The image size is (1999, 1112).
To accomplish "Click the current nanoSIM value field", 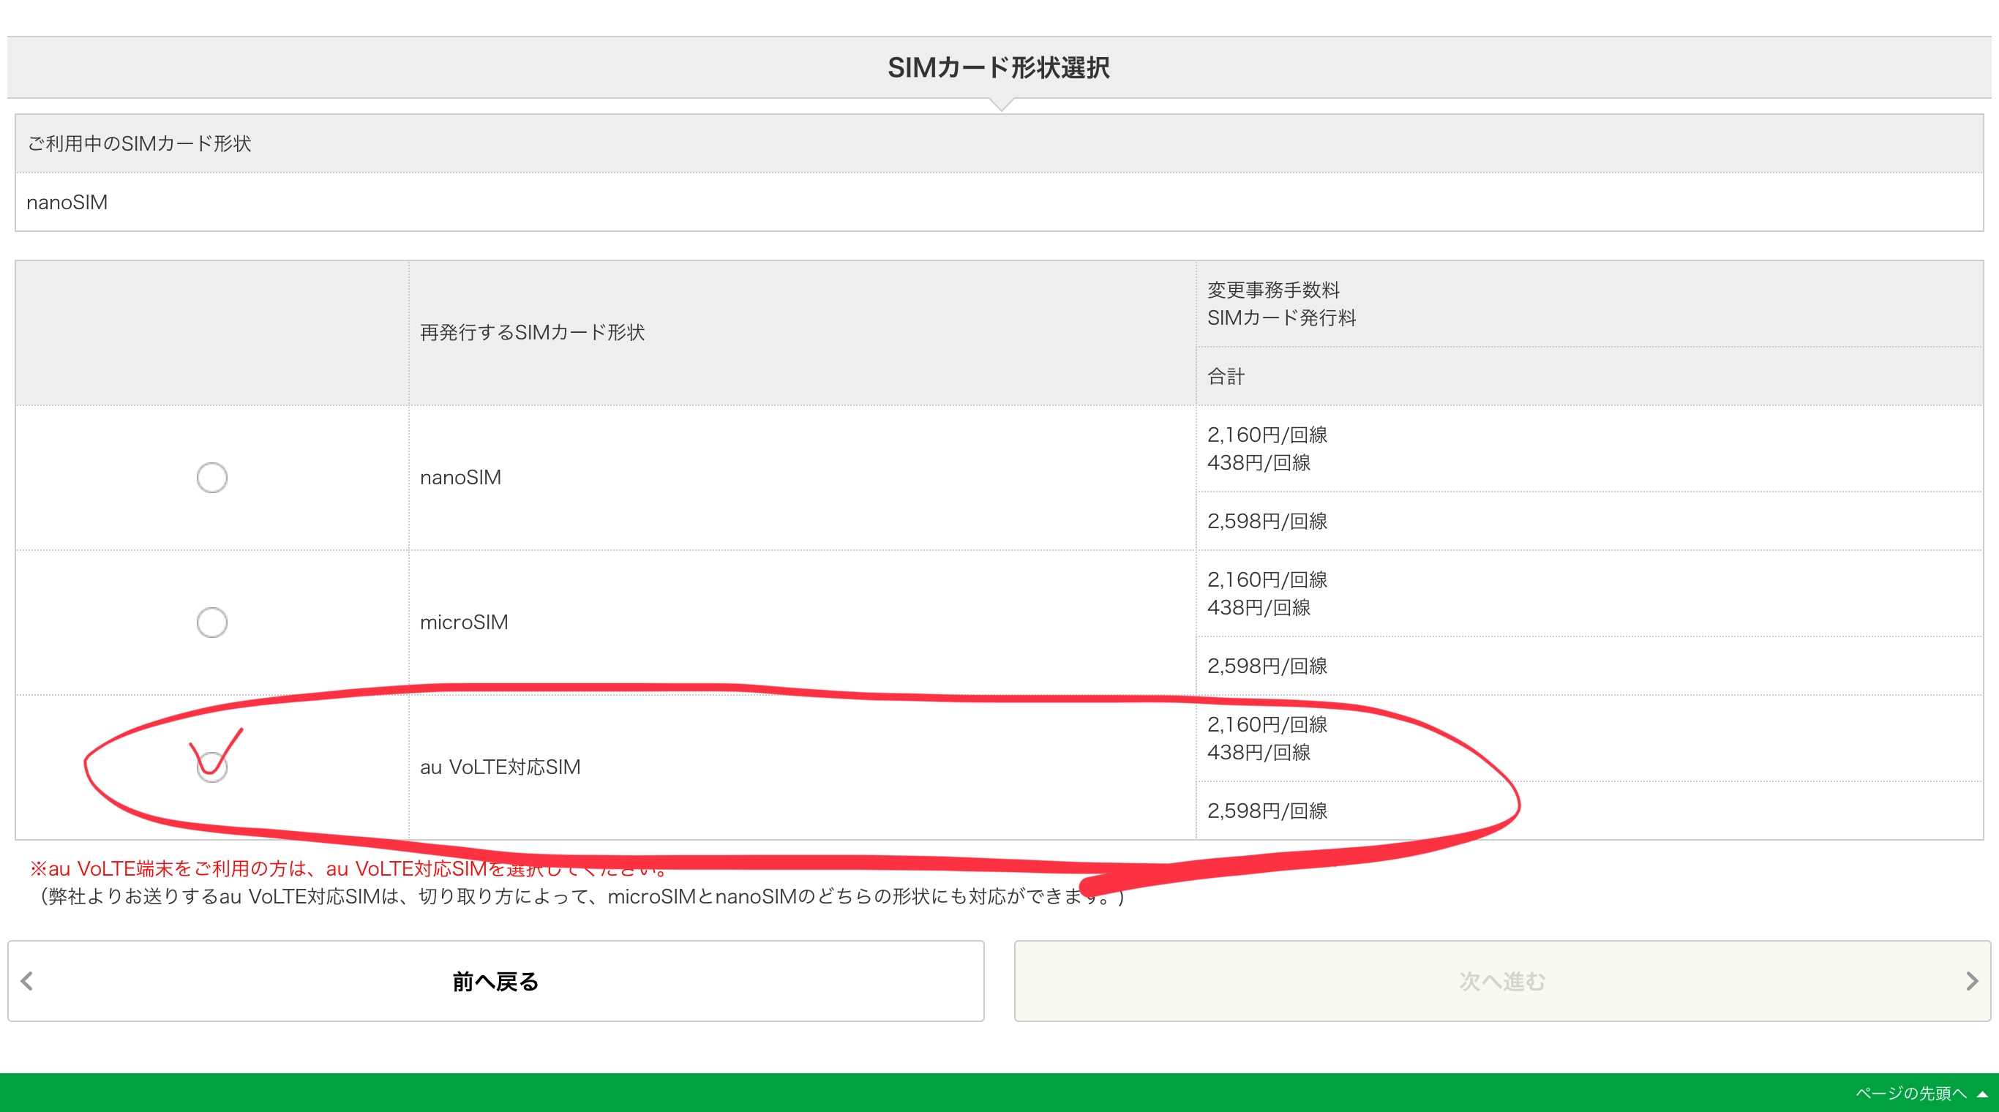I will 67,203.
